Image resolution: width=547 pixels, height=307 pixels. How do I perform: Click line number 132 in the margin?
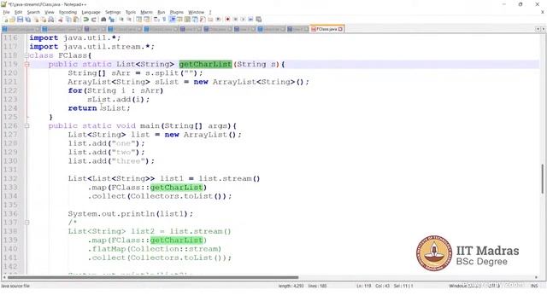point(10,178)
